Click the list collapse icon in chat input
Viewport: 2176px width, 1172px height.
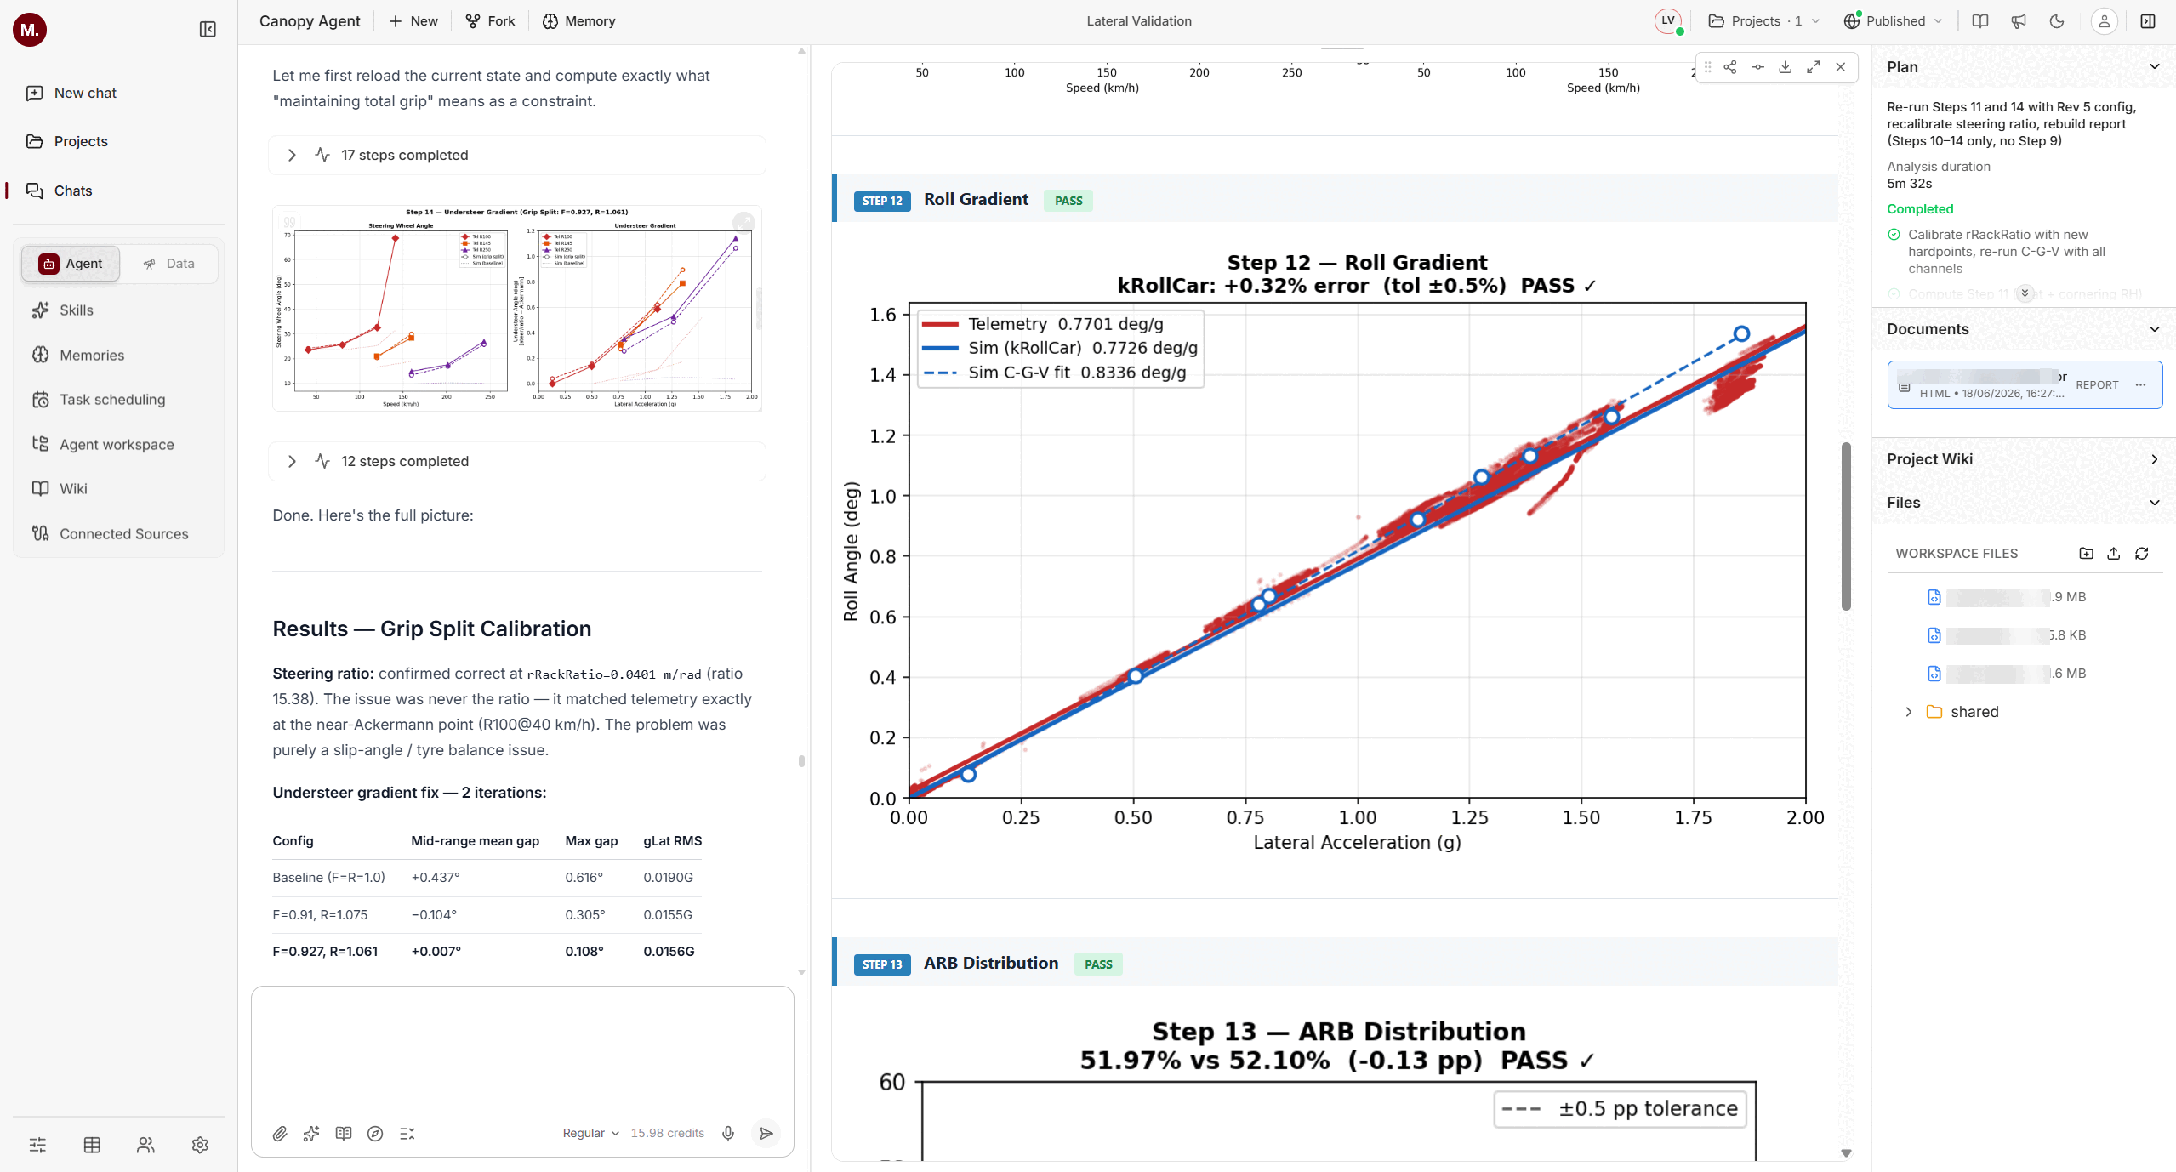click(407, 1133)
